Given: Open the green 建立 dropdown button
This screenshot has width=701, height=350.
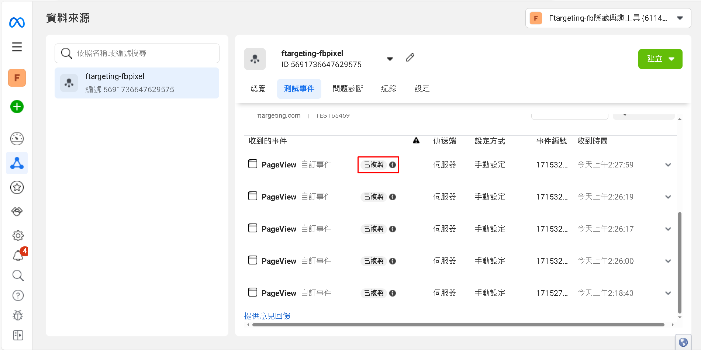Looking at the screenshot, I should [660, 59].
